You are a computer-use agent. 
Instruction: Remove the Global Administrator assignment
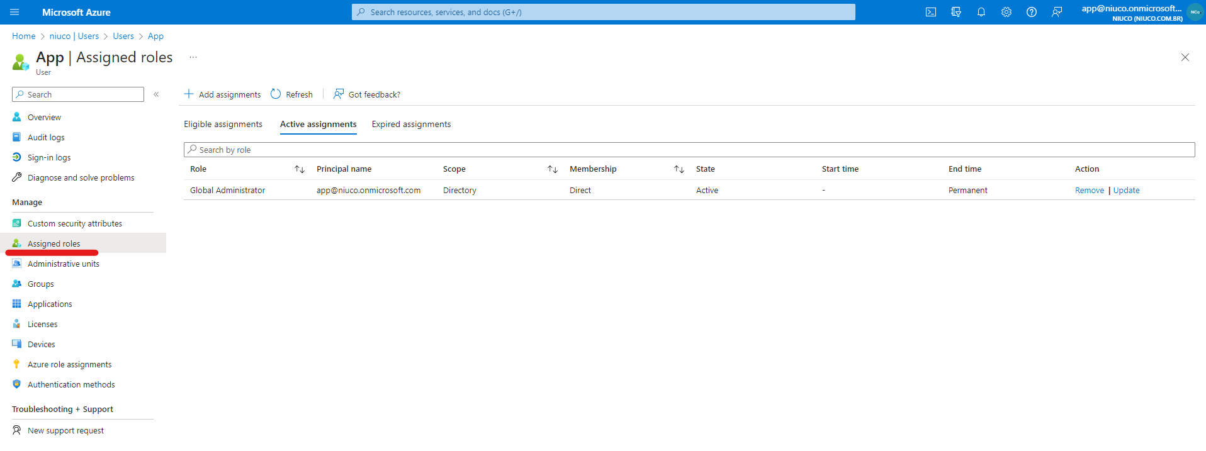click(x=1090, y=190)
